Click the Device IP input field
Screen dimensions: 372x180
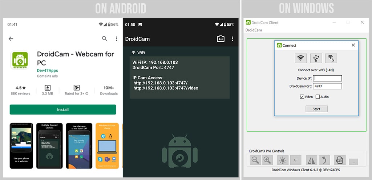tap(327, 78)
